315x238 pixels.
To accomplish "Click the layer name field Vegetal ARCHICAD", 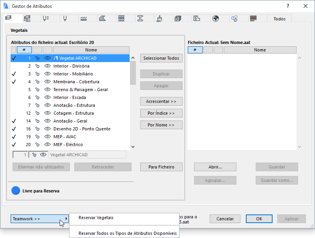I will coord(87,155).
